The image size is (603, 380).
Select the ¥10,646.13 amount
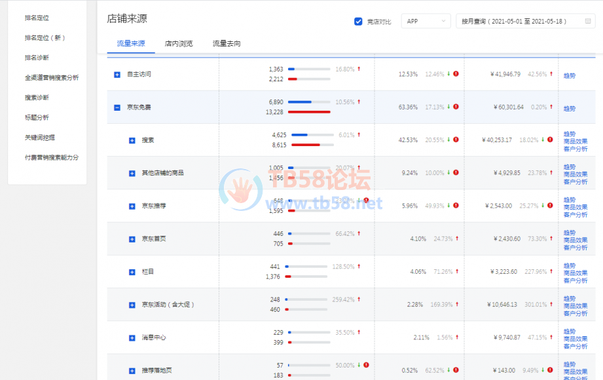click(502, 305)
